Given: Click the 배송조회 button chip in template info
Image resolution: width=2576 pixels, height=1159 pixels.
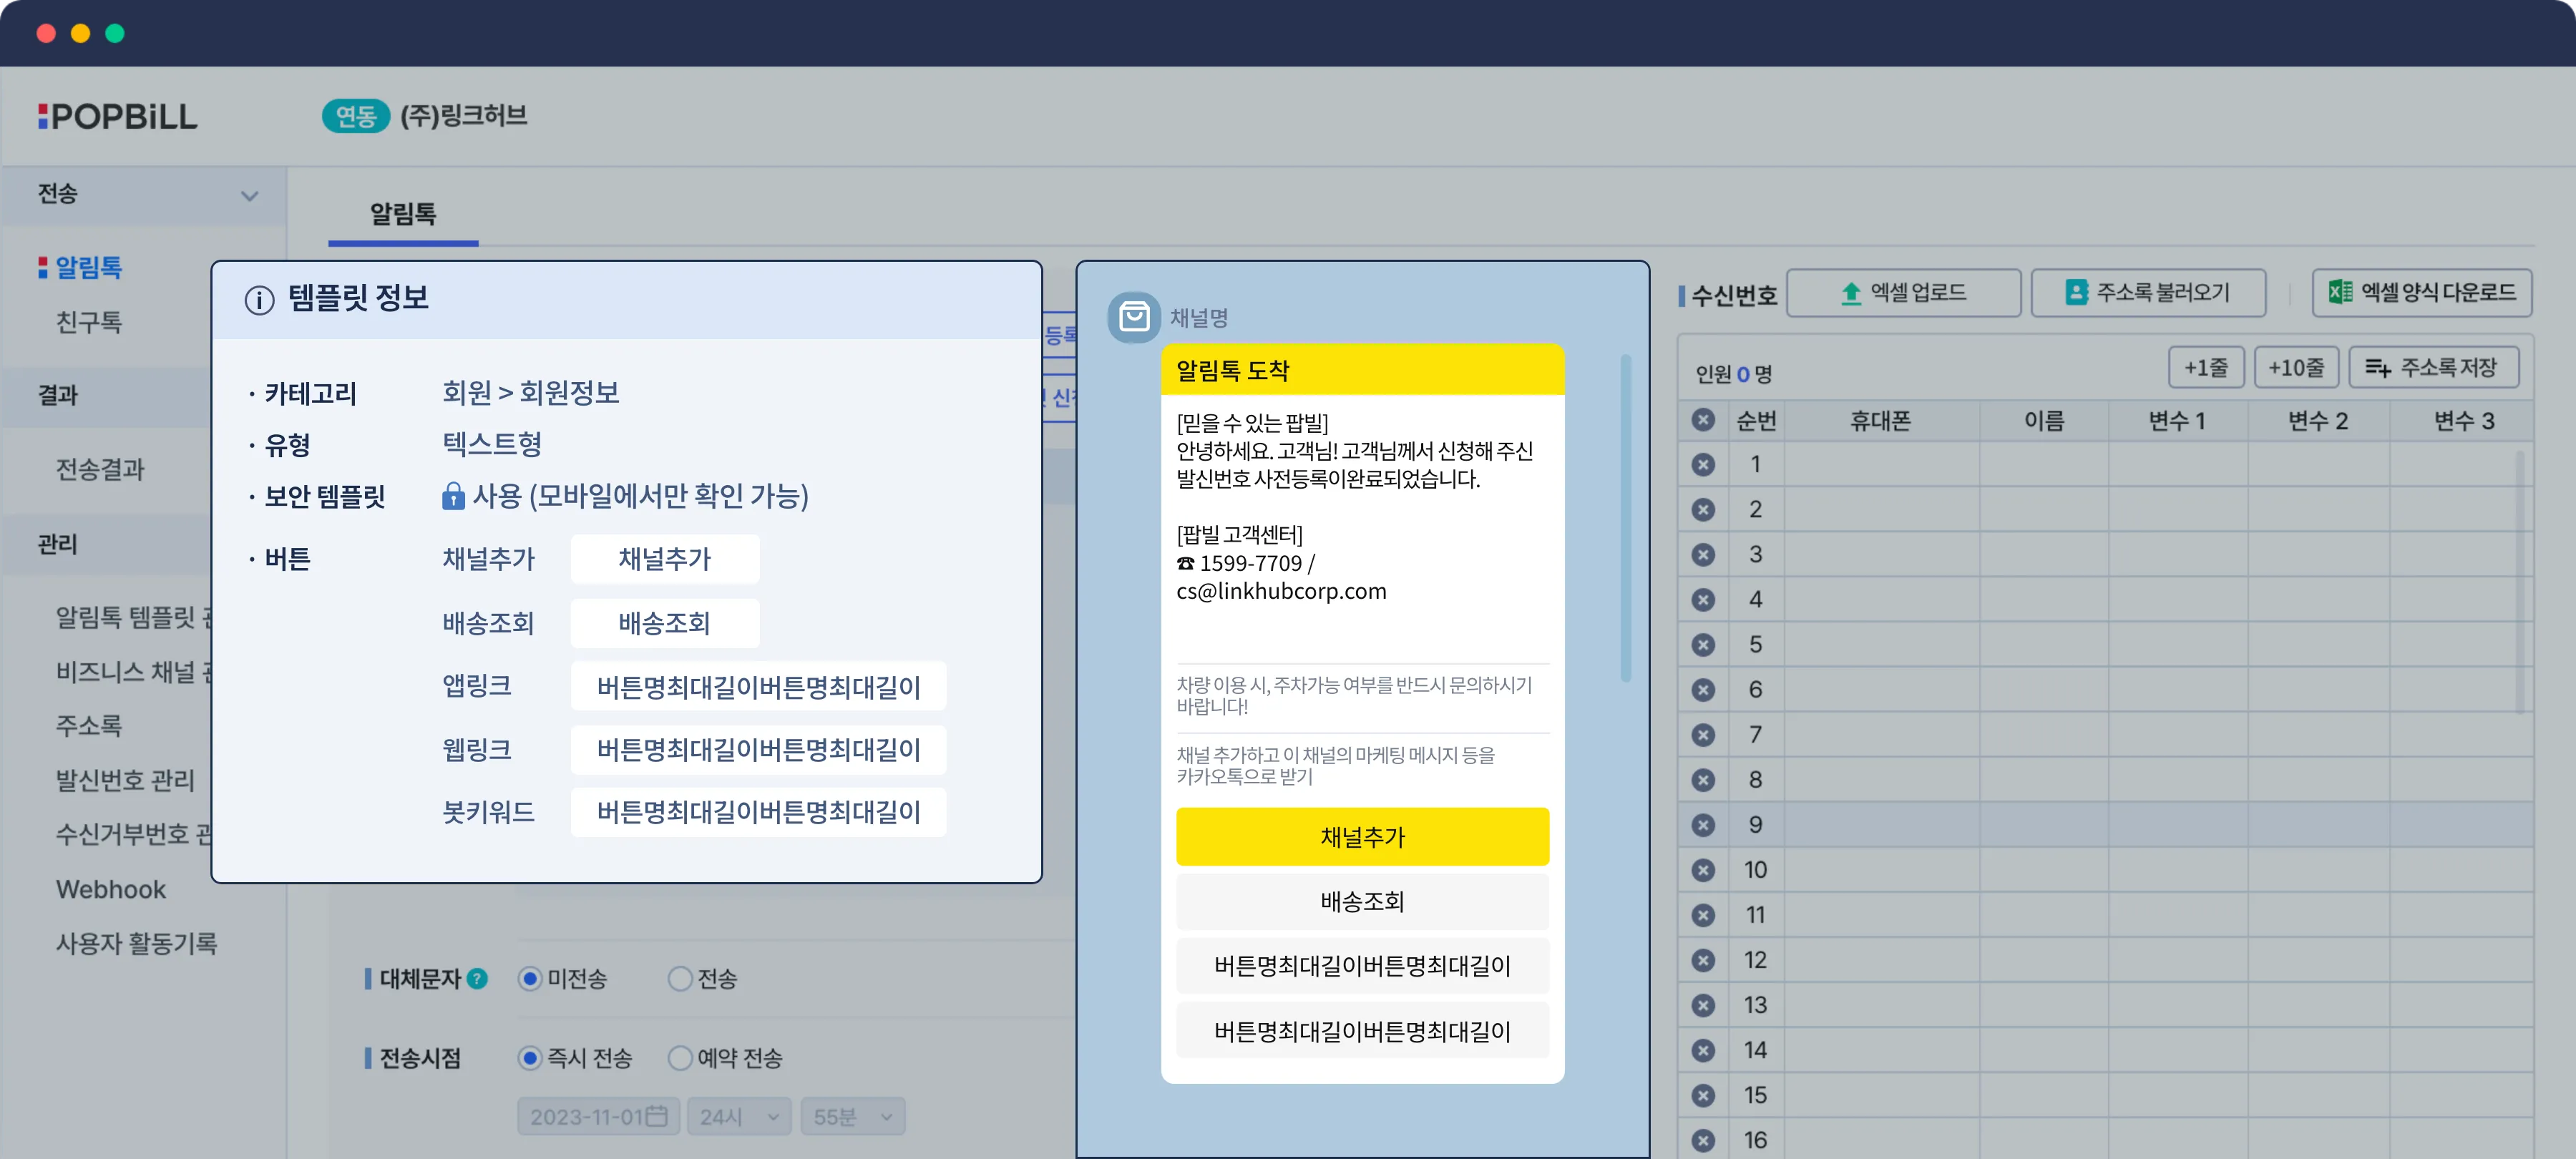Looking at the screenshot, I should click(665, 623).
